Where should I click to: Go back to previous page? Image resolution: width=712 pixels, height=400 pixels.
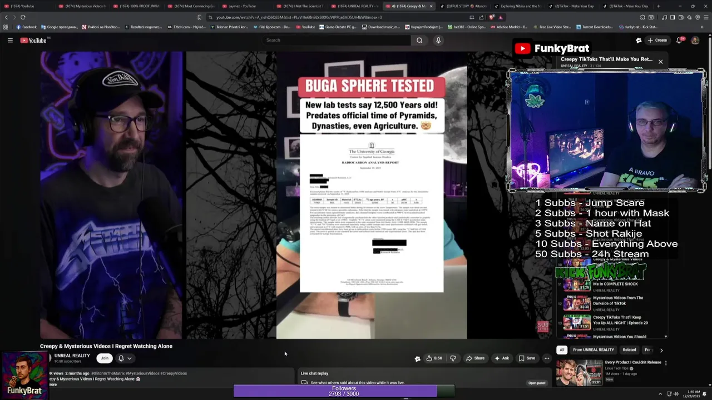pyautogui.click(x=7, y=17)
